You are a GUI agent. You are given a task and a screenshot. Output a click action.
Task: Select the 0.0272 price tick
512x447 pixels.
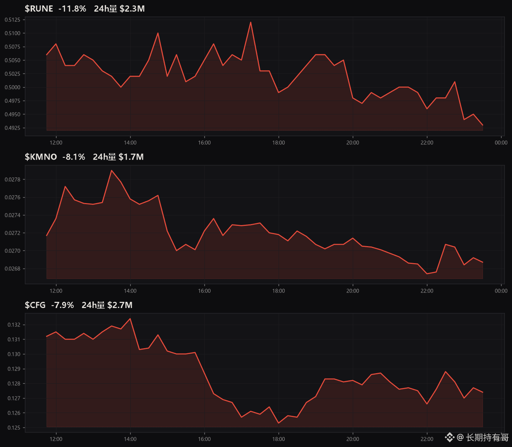12,233
